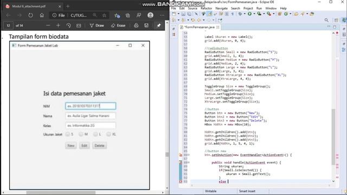Click PDF zoom out minus icon

48,25
